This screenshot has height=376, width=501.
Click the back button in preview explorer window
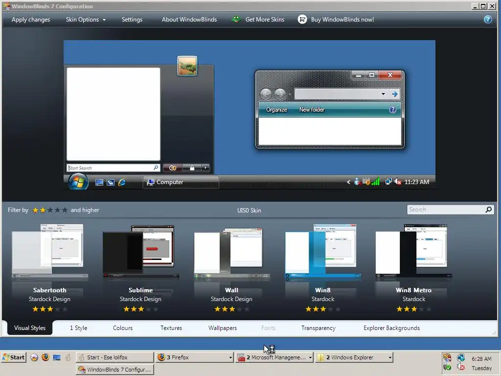click(x=266, y=94)
